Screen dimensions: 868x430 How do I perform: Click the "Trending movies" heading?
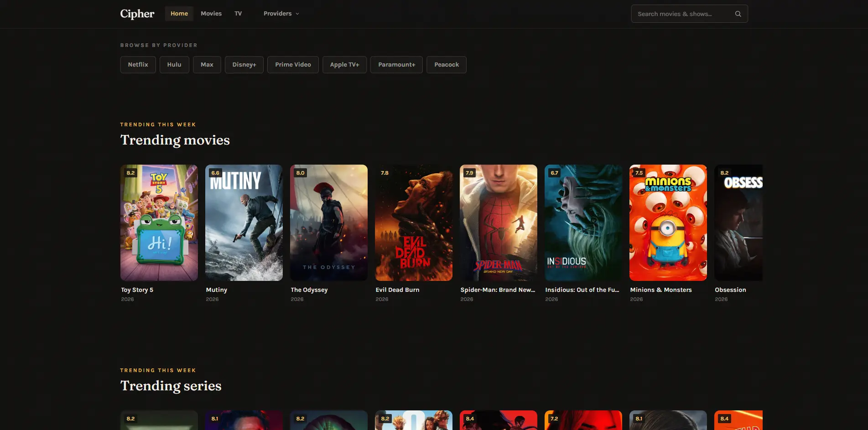(x=175, y=140)
